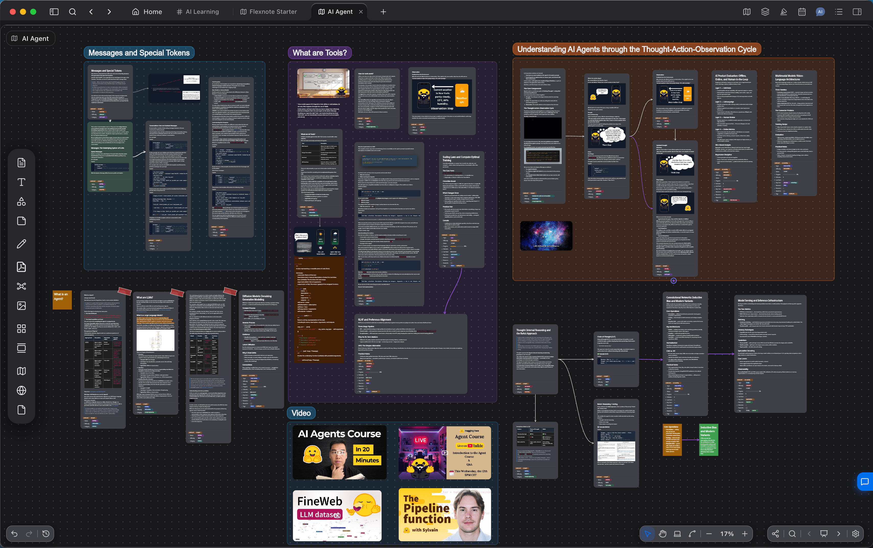Viewport: 873px width, 548px height.
Task: Select the Mind map tool
Action: point(21,286)
